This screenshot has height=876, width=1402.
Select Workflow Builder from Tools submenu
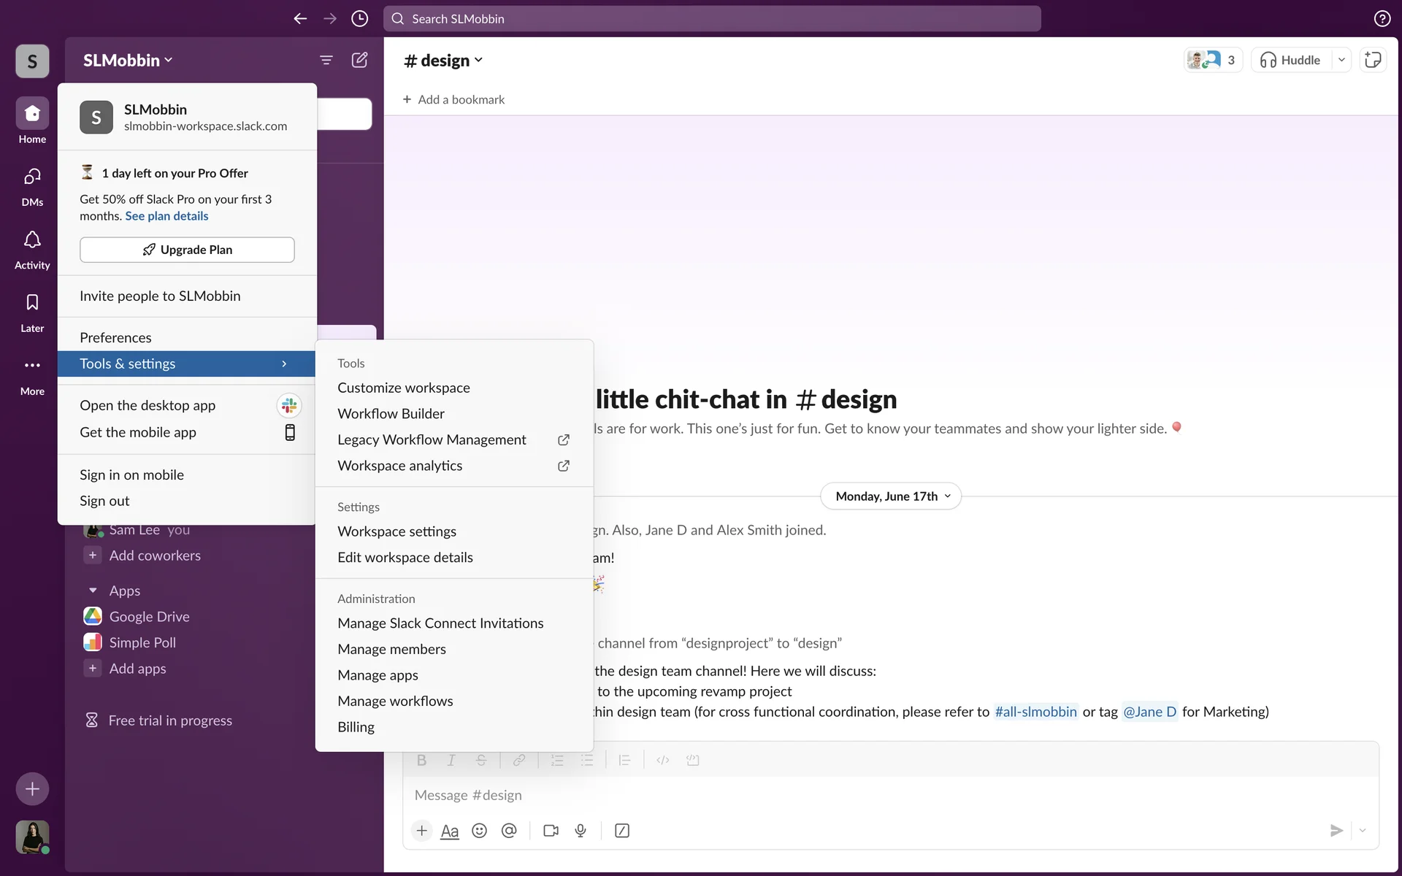coord(391,414)
